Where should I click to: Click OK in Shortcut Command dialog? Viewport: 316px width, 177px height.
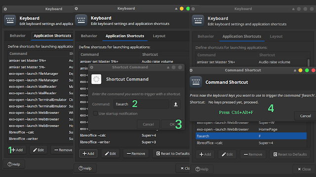point(172,124)
